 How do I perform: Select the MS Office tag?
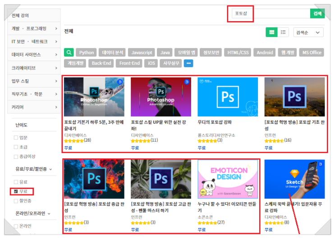coord(312,53)
